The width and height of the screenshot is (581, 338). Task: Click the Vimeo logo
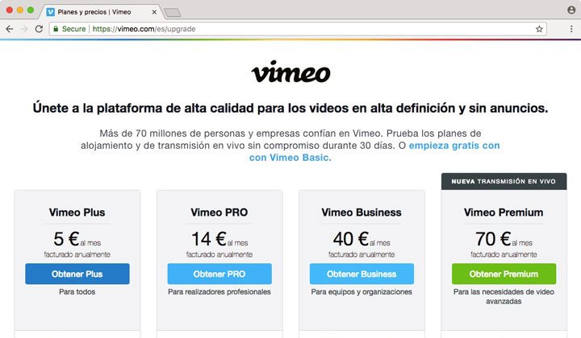[x=290, y=72]
